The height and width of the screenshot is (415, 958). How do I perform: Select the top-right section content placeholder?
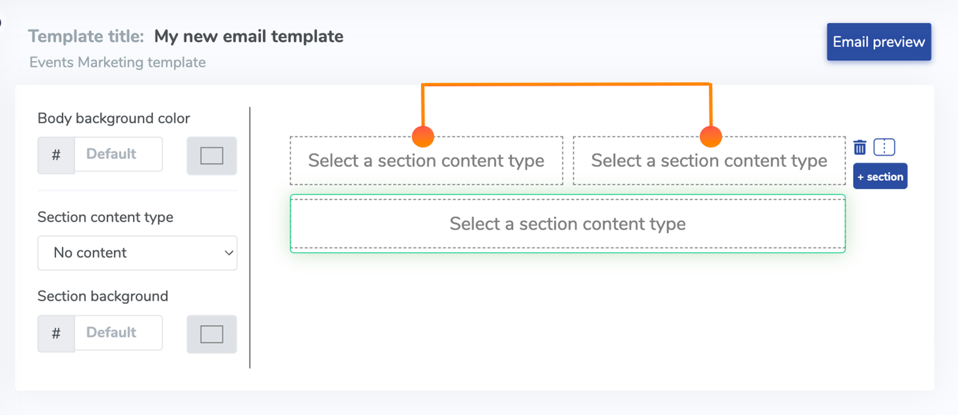point(709,161)
